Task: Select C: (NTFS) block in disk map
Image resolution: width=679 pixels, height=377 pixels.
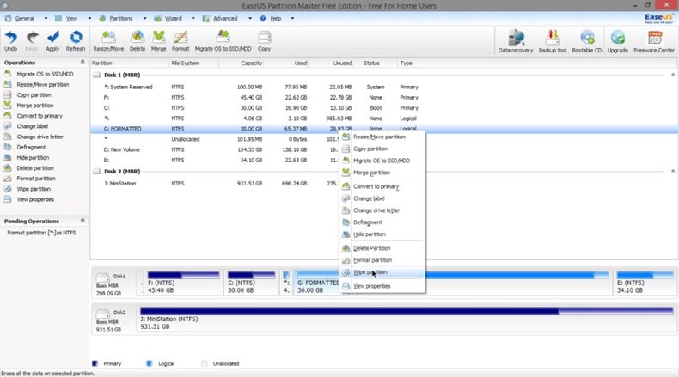Action: click(x=251, y=283)
